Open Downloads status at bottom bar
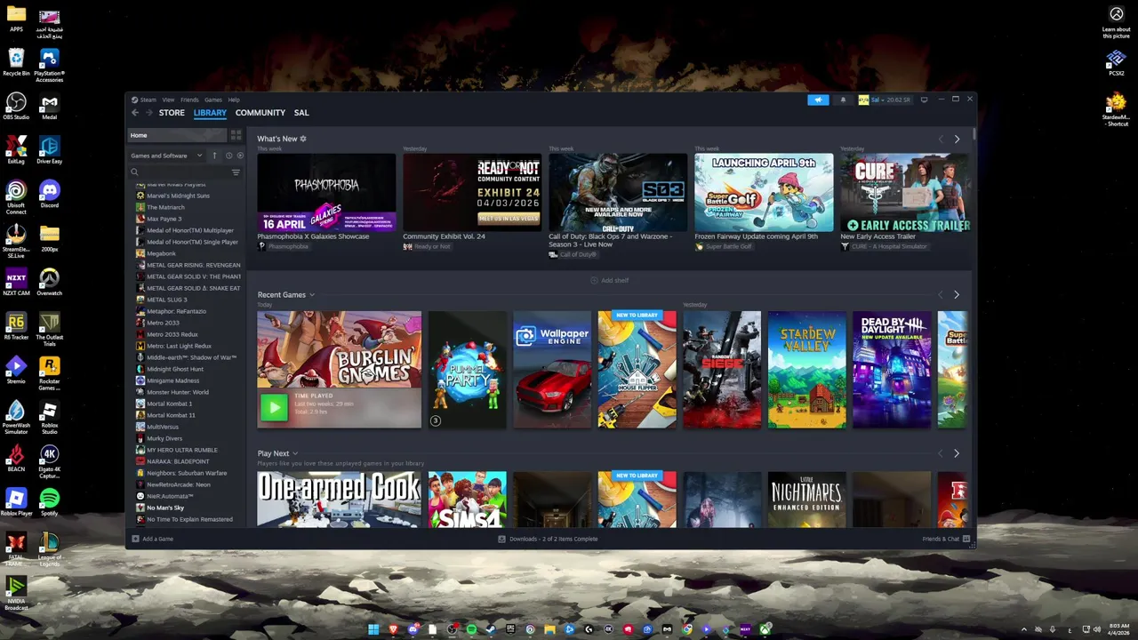Viewport: 1138px width, 640px height. coord(548,539)
